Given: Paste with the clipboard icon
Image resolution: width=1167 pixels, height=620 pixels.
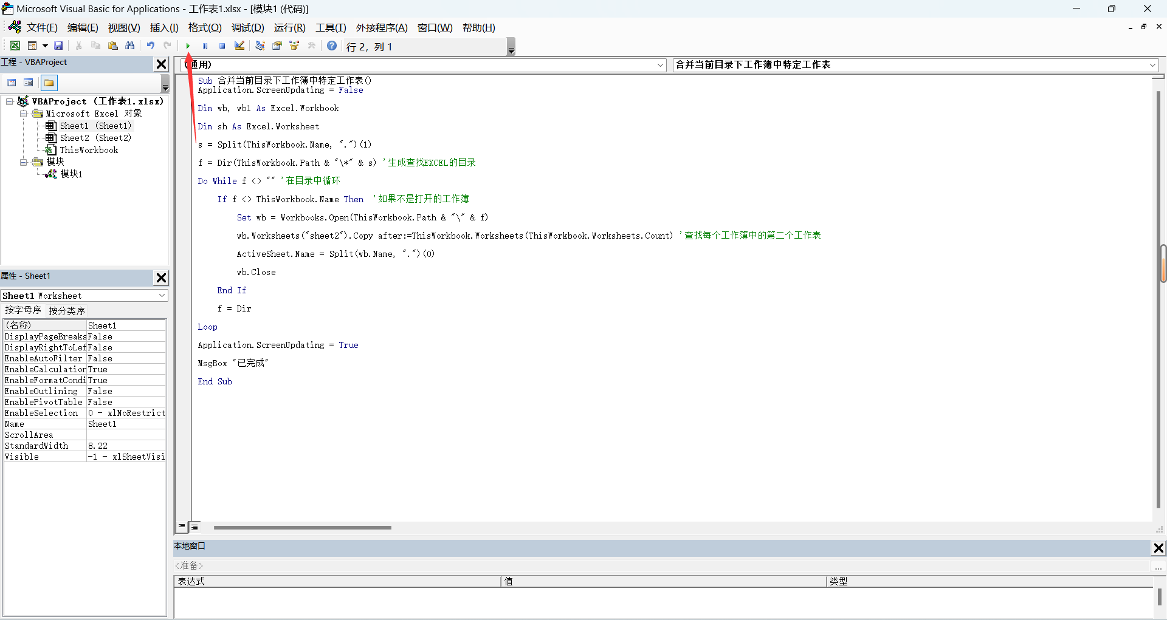Looking at the screenshot, I should pyautogui.click(x=113, y=46).
